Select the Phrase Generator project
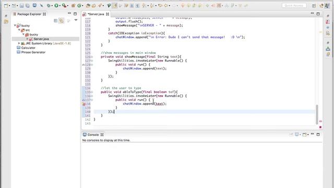334x188 pixels. (x=33, y=52)
